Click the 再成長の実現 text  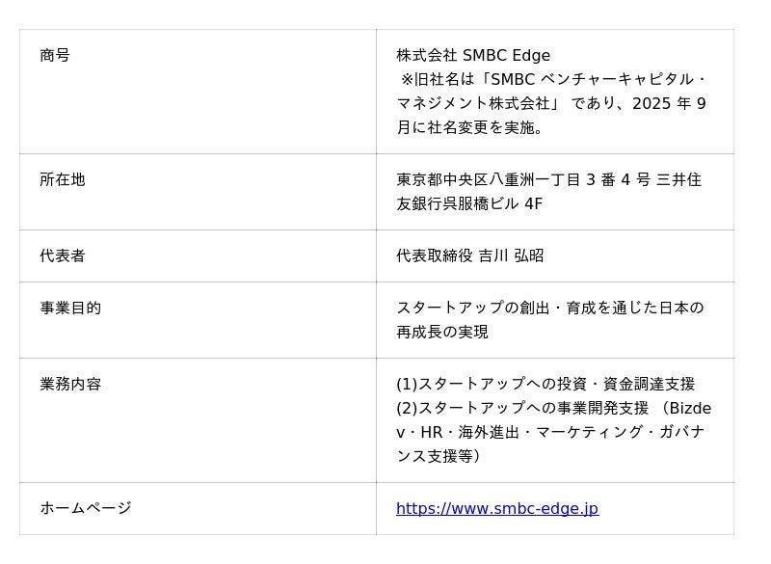click(x=442, y=333)
